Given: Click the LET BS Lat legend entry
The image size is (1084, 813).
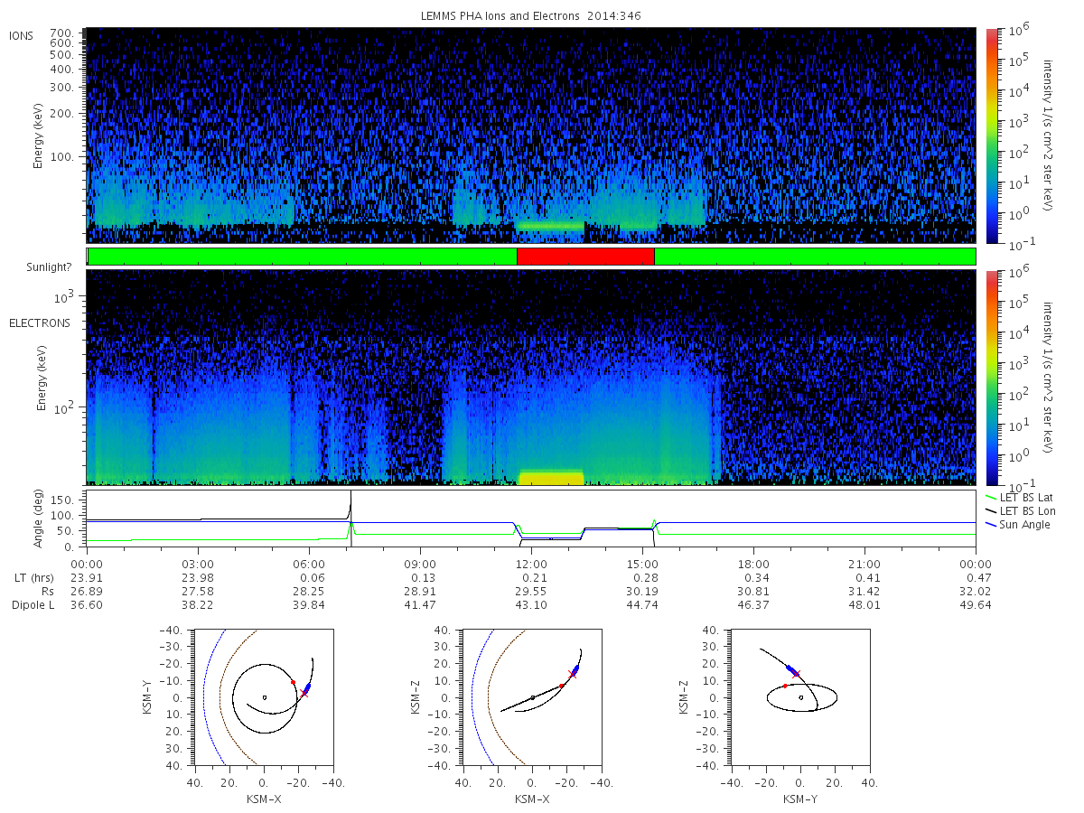Looking at the screenshot, I should click(1022, 497).
